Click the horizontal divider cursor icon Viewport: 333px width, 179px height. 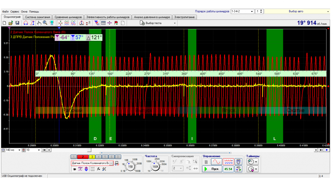click(x=110, y=23)
